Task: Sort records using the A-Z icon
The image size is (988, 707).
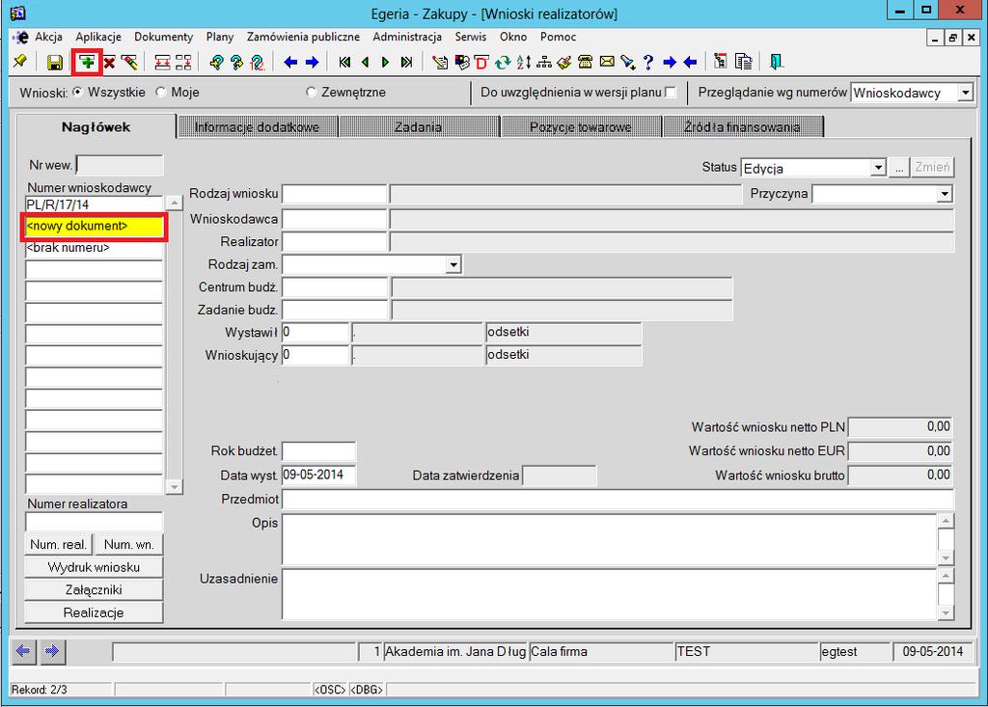Action: point(524,62)
